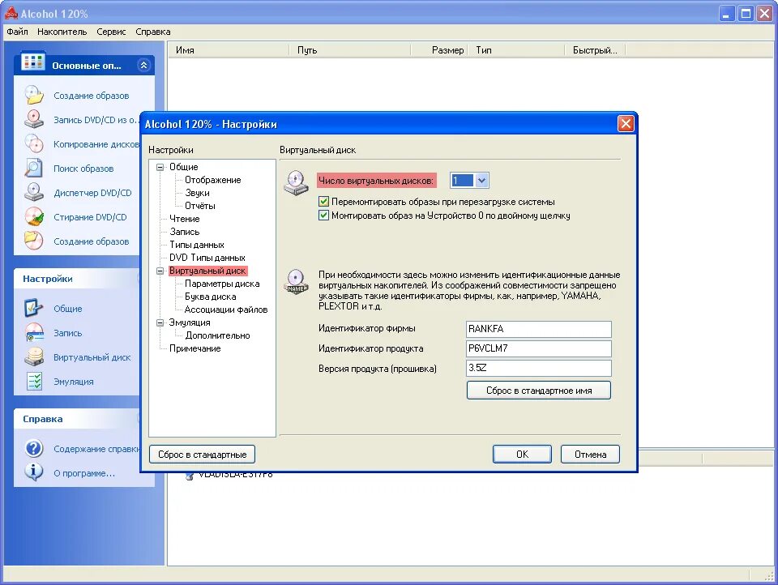Viewport: 778px width, 585px height.
Task: Select Дополнительно tree item
Action: pos(217,335)
